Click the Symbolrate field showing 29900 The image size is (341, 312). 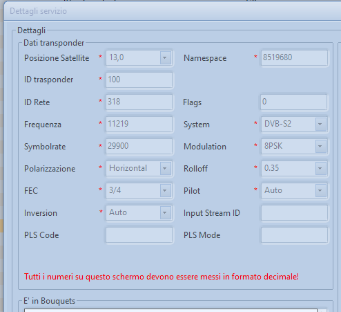tap(139, 146)
